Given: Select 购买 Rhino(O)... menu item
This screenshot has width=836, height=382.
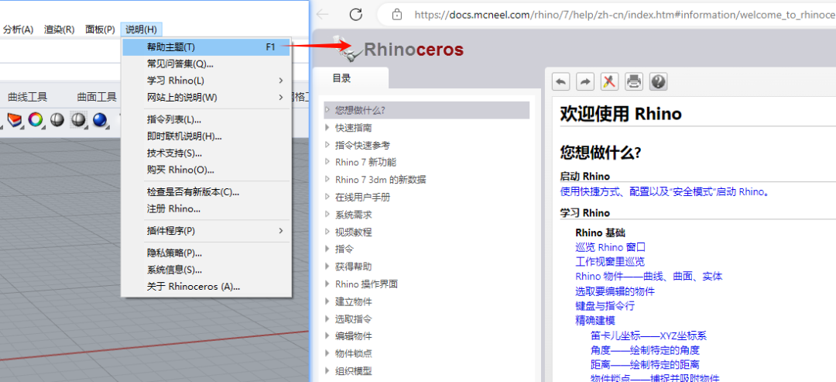Looking at the screenshot, I should [x=207, y=170].
